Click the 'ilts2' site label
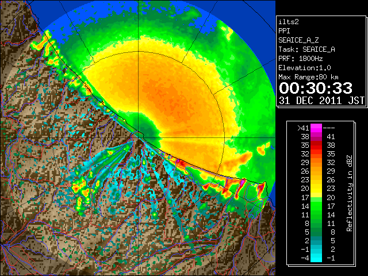The height and width of the screenshot is (276, 368). click(x=289, y=22)
